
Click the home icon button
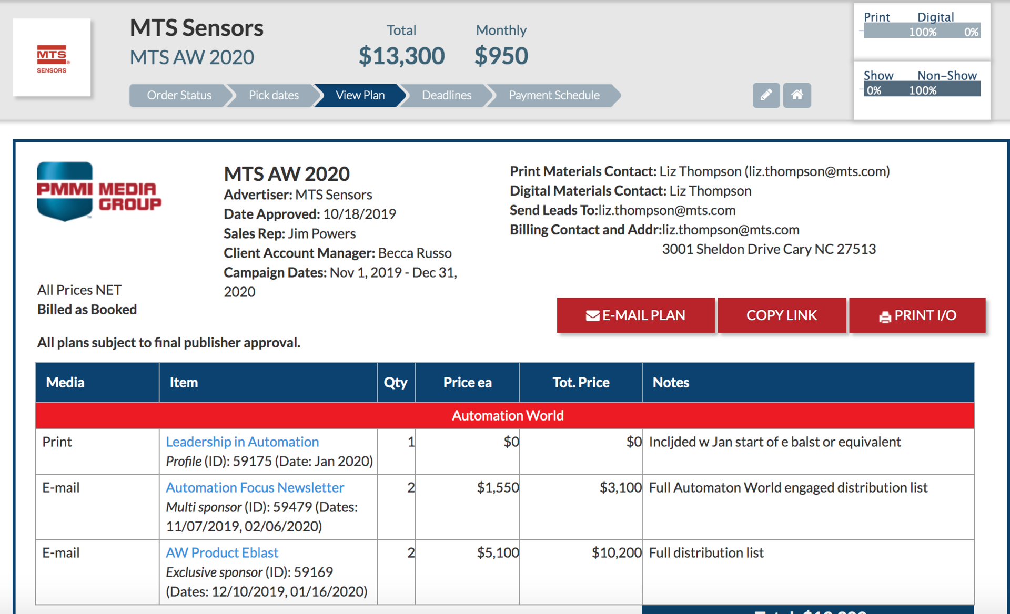(x=797, y=95)
